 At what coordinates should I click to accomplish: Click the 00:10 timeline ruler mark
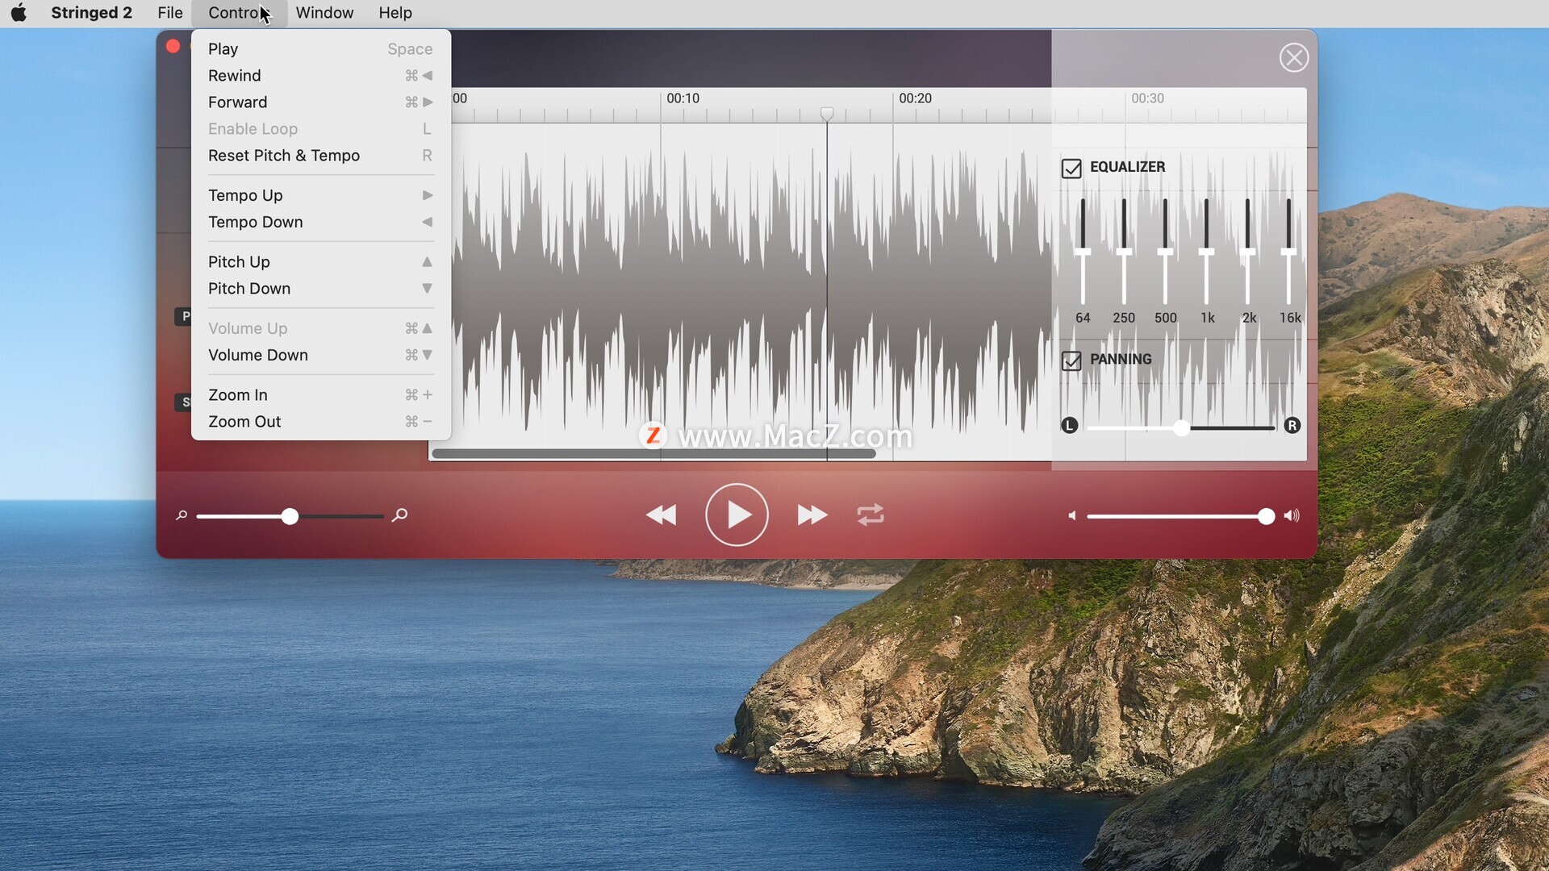683,98
